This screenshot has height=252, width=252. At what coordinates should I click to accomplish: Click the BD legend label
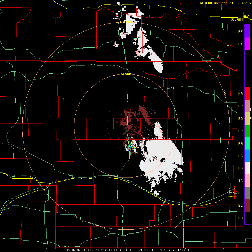point(240,119)
